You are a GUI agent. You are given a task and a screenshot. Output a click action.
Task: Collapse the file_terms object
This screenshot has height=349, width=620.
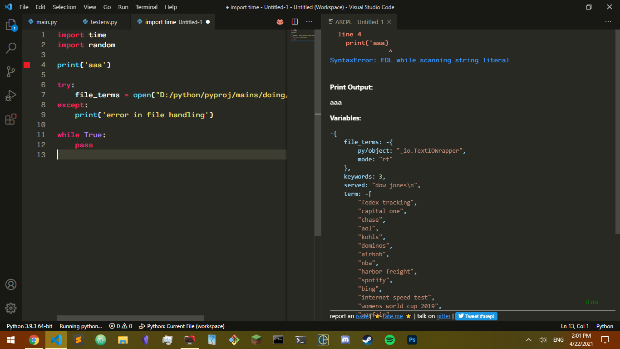pyautogui.click(x=388, y=142)
